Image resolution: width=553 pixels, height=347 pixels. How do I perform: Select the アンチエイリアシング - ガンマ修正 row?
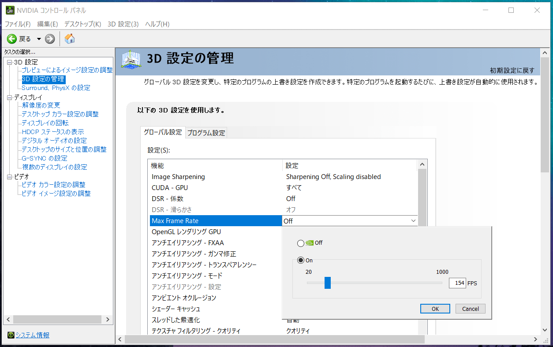coord(216,254)
